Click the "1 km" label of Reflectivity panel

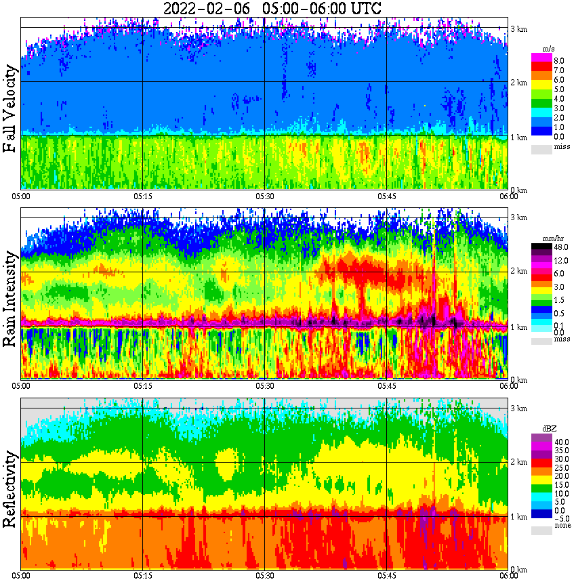(x=519, y=517)
